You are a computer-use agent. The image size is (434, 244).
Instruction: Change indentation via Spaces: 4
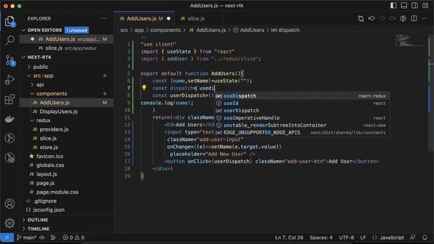tap(321, 237)
